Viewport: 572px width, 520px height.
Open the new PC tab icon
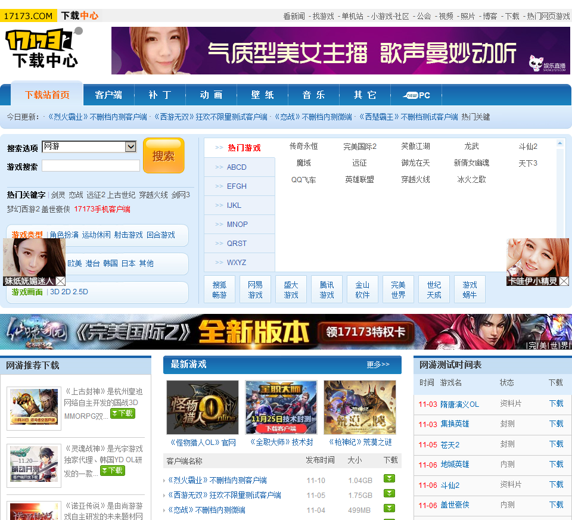[416, 95]
